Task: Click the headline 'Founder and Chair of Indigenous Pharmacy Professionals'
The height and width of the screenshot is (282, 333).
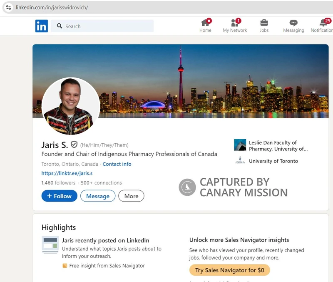Action: click(129, 154)
